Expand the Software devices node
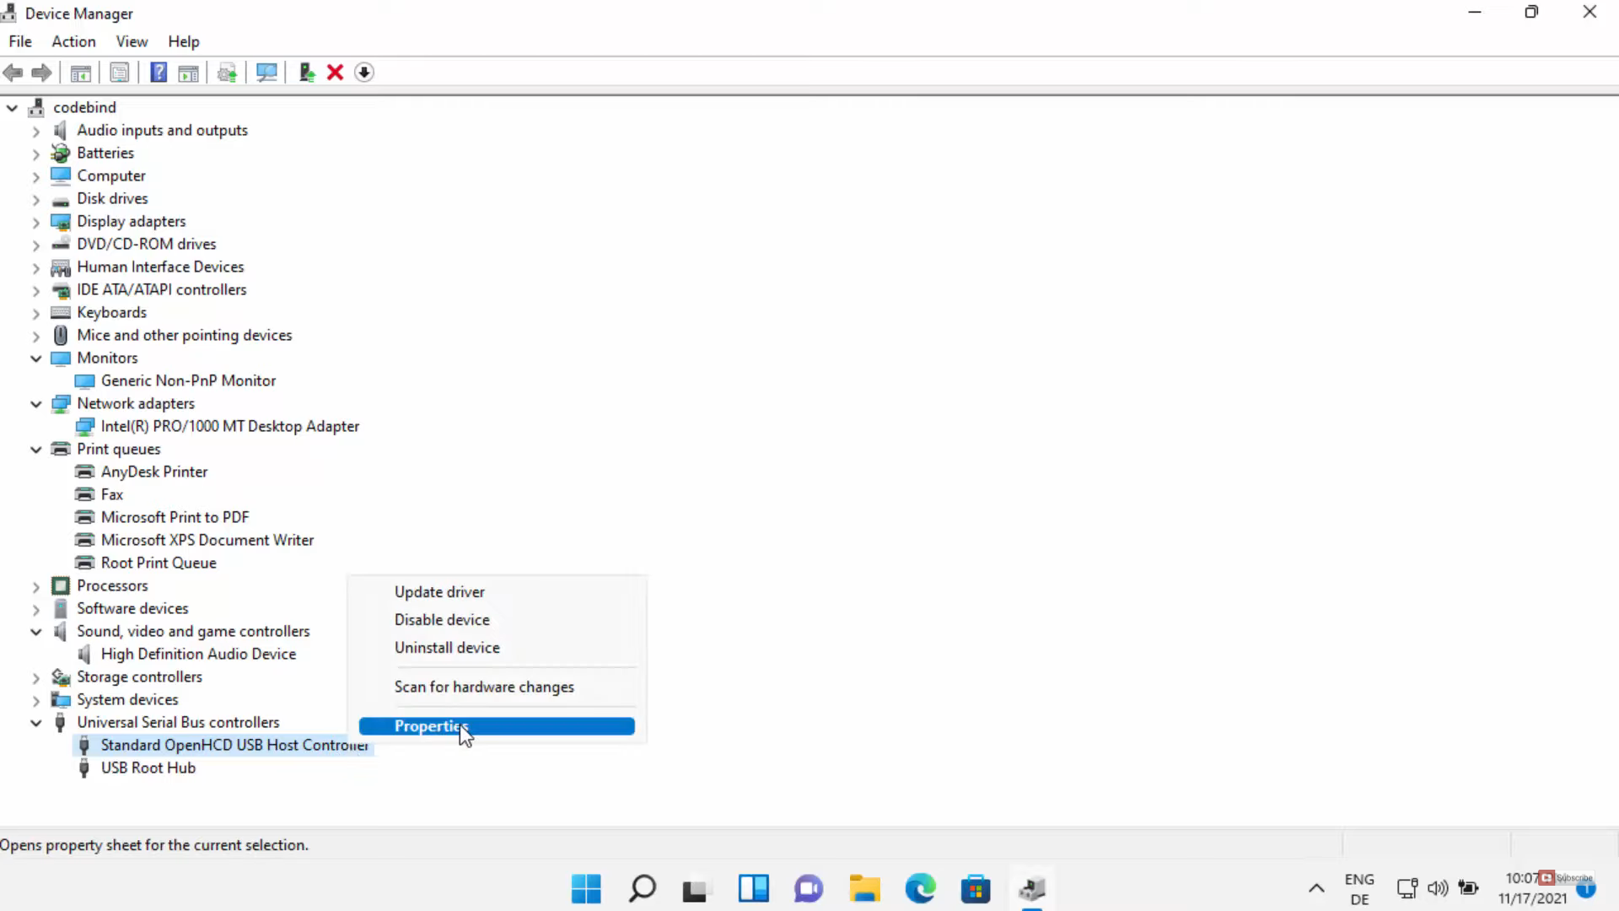Screen dimensions: 1619x911 click(35, 609)
